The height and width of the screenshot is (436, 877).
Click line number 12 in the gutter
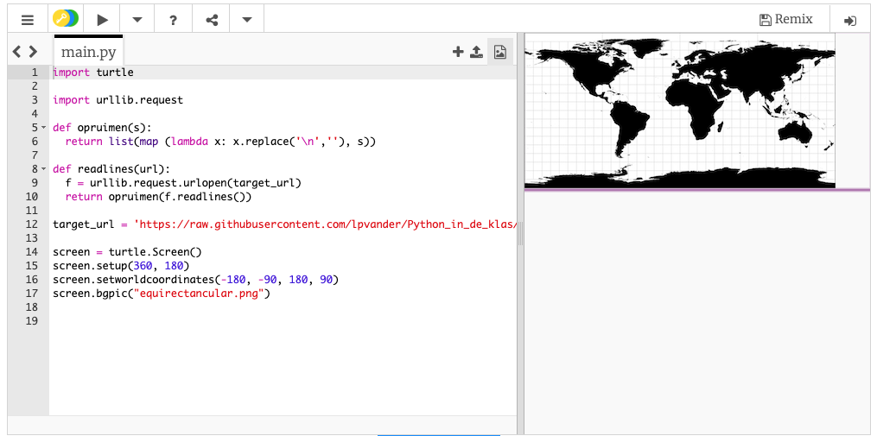pos(32,224)
